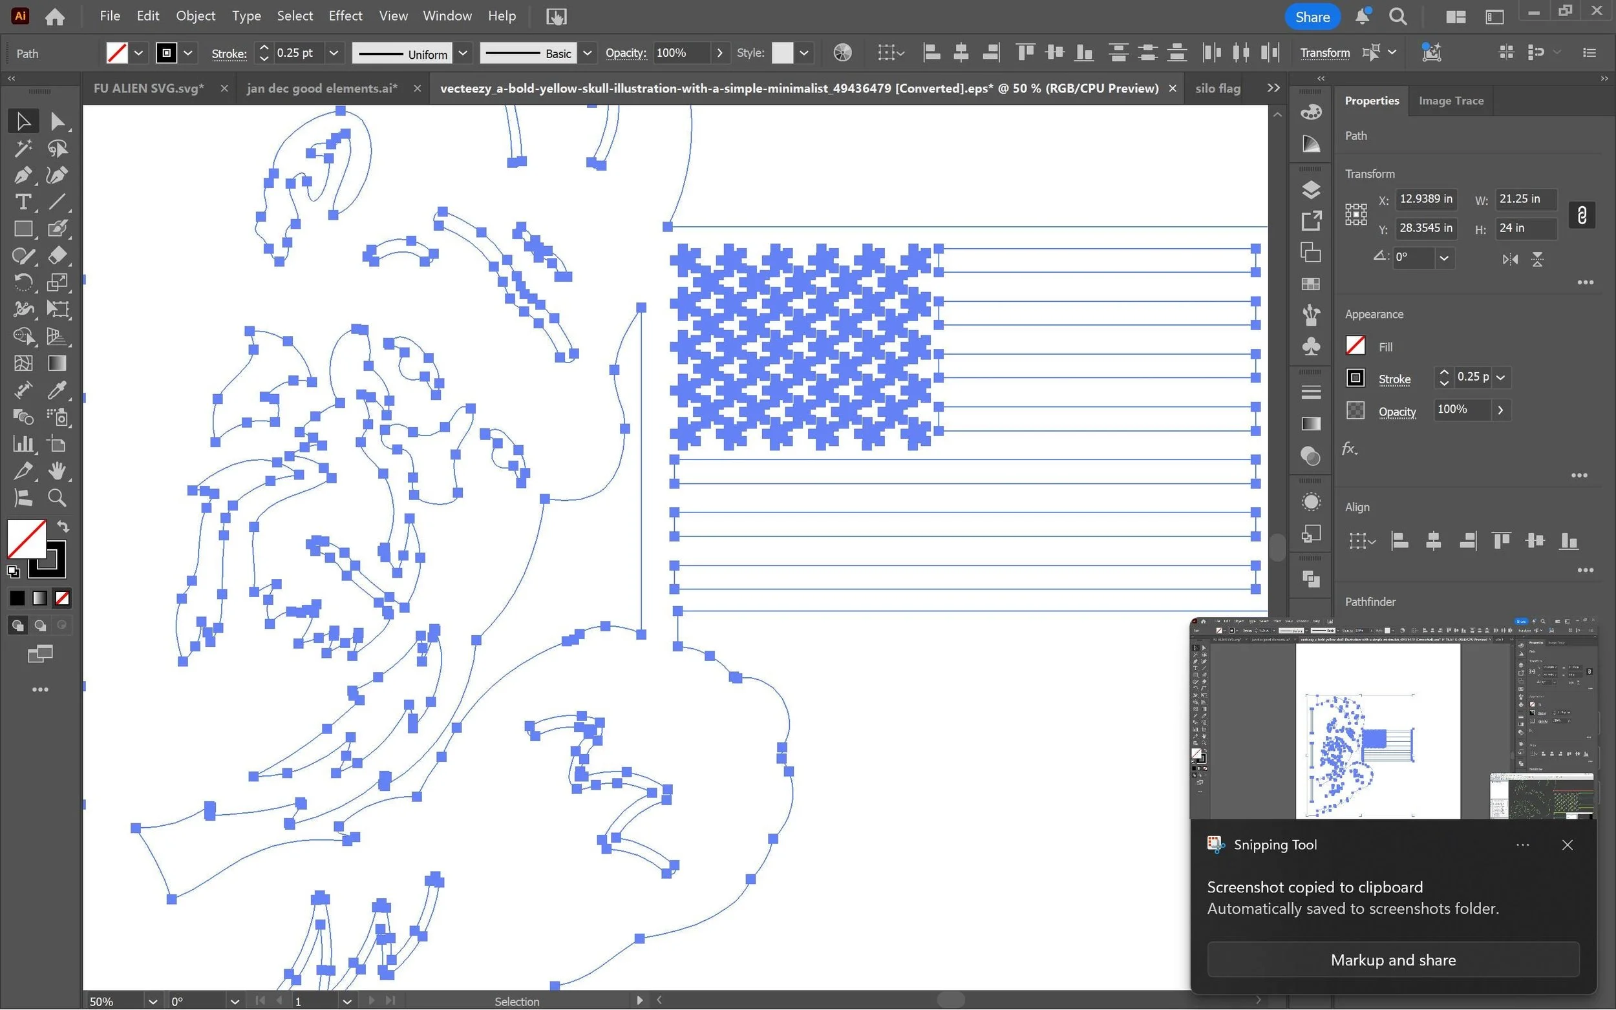Image resolution: width=1616 pixels, height=1010 pixels.
Task: Select the Pen tool
Action: point(22,175)
